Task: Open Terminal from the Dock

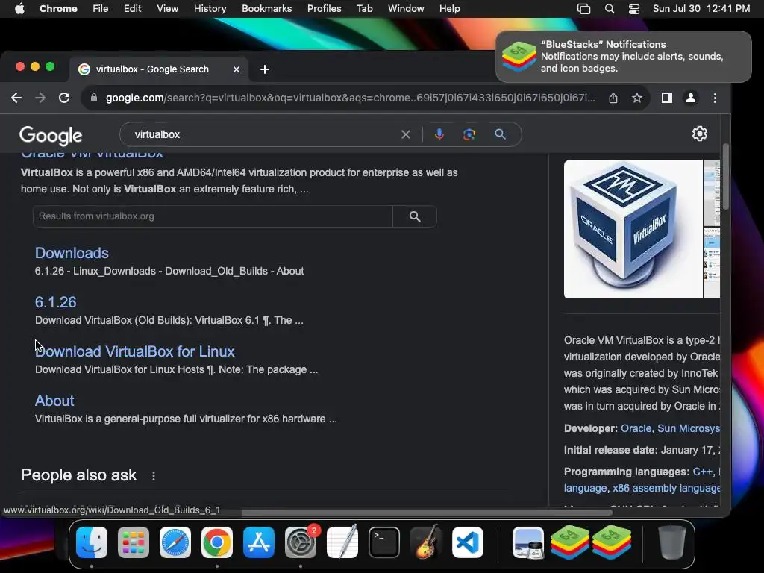Action: [384, 542]
